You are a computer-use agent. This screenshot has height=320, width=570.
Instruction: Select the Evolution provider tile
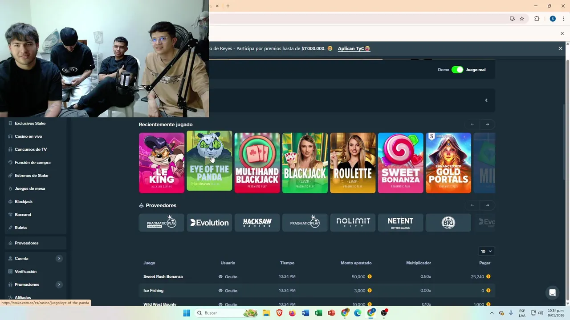[x=209, y=223]
